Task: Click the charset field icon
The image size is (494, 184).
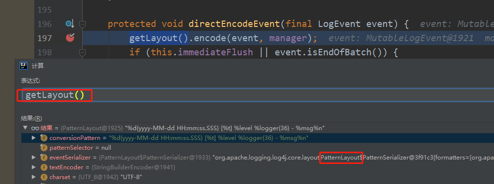Action: [44, 177]
